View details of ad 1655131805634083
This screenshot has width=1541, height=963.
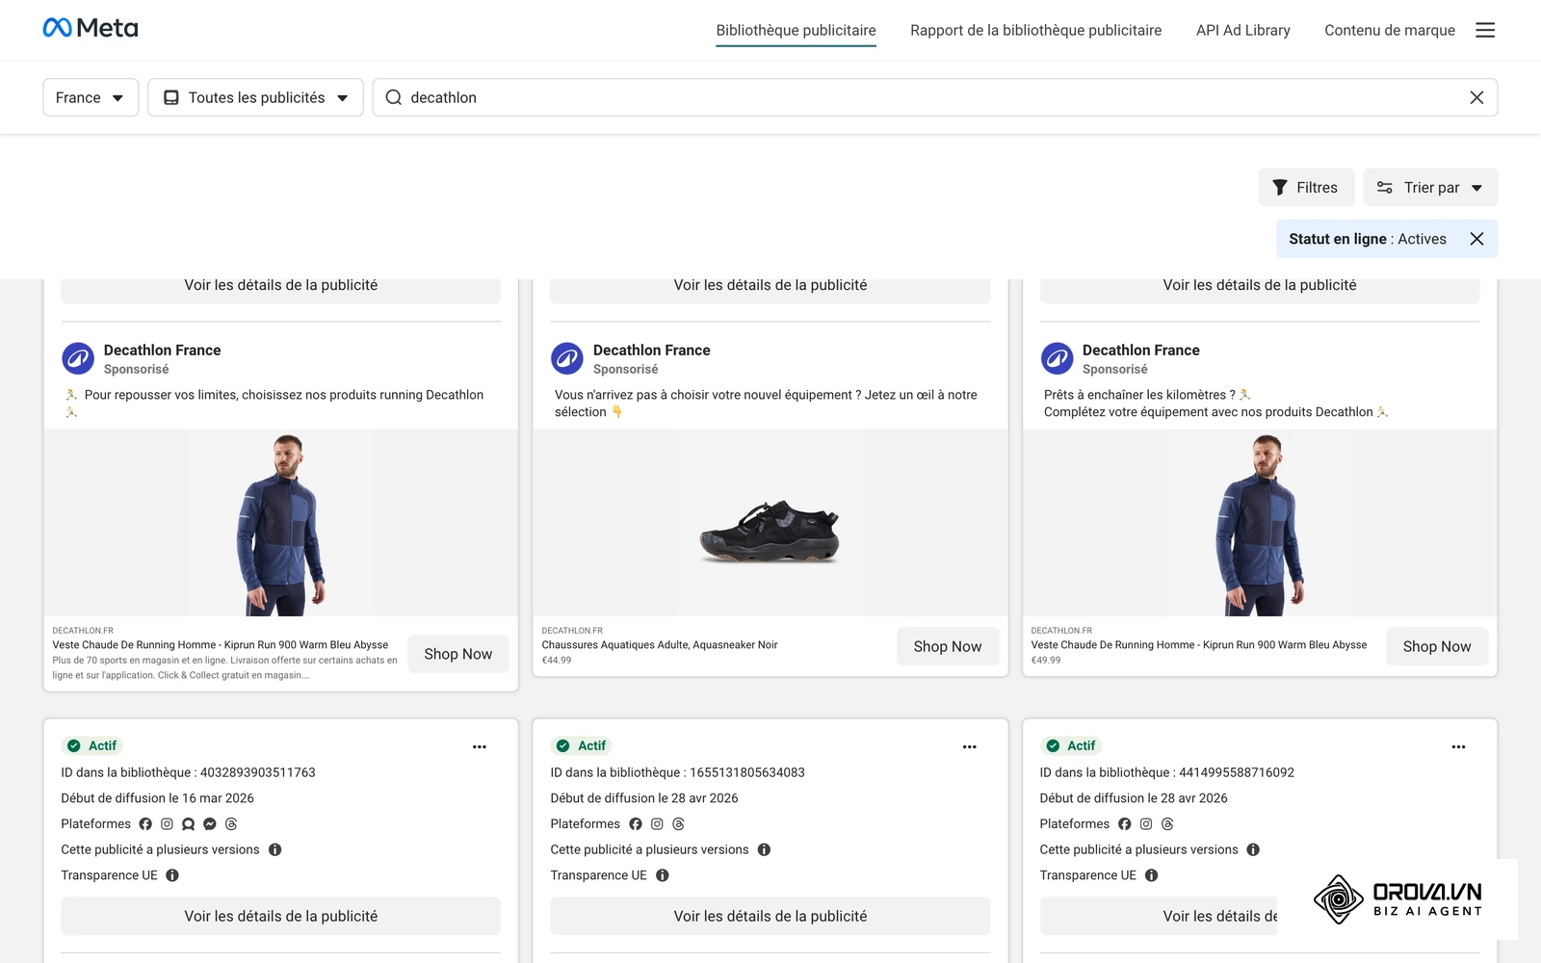(x=770, y=916)
